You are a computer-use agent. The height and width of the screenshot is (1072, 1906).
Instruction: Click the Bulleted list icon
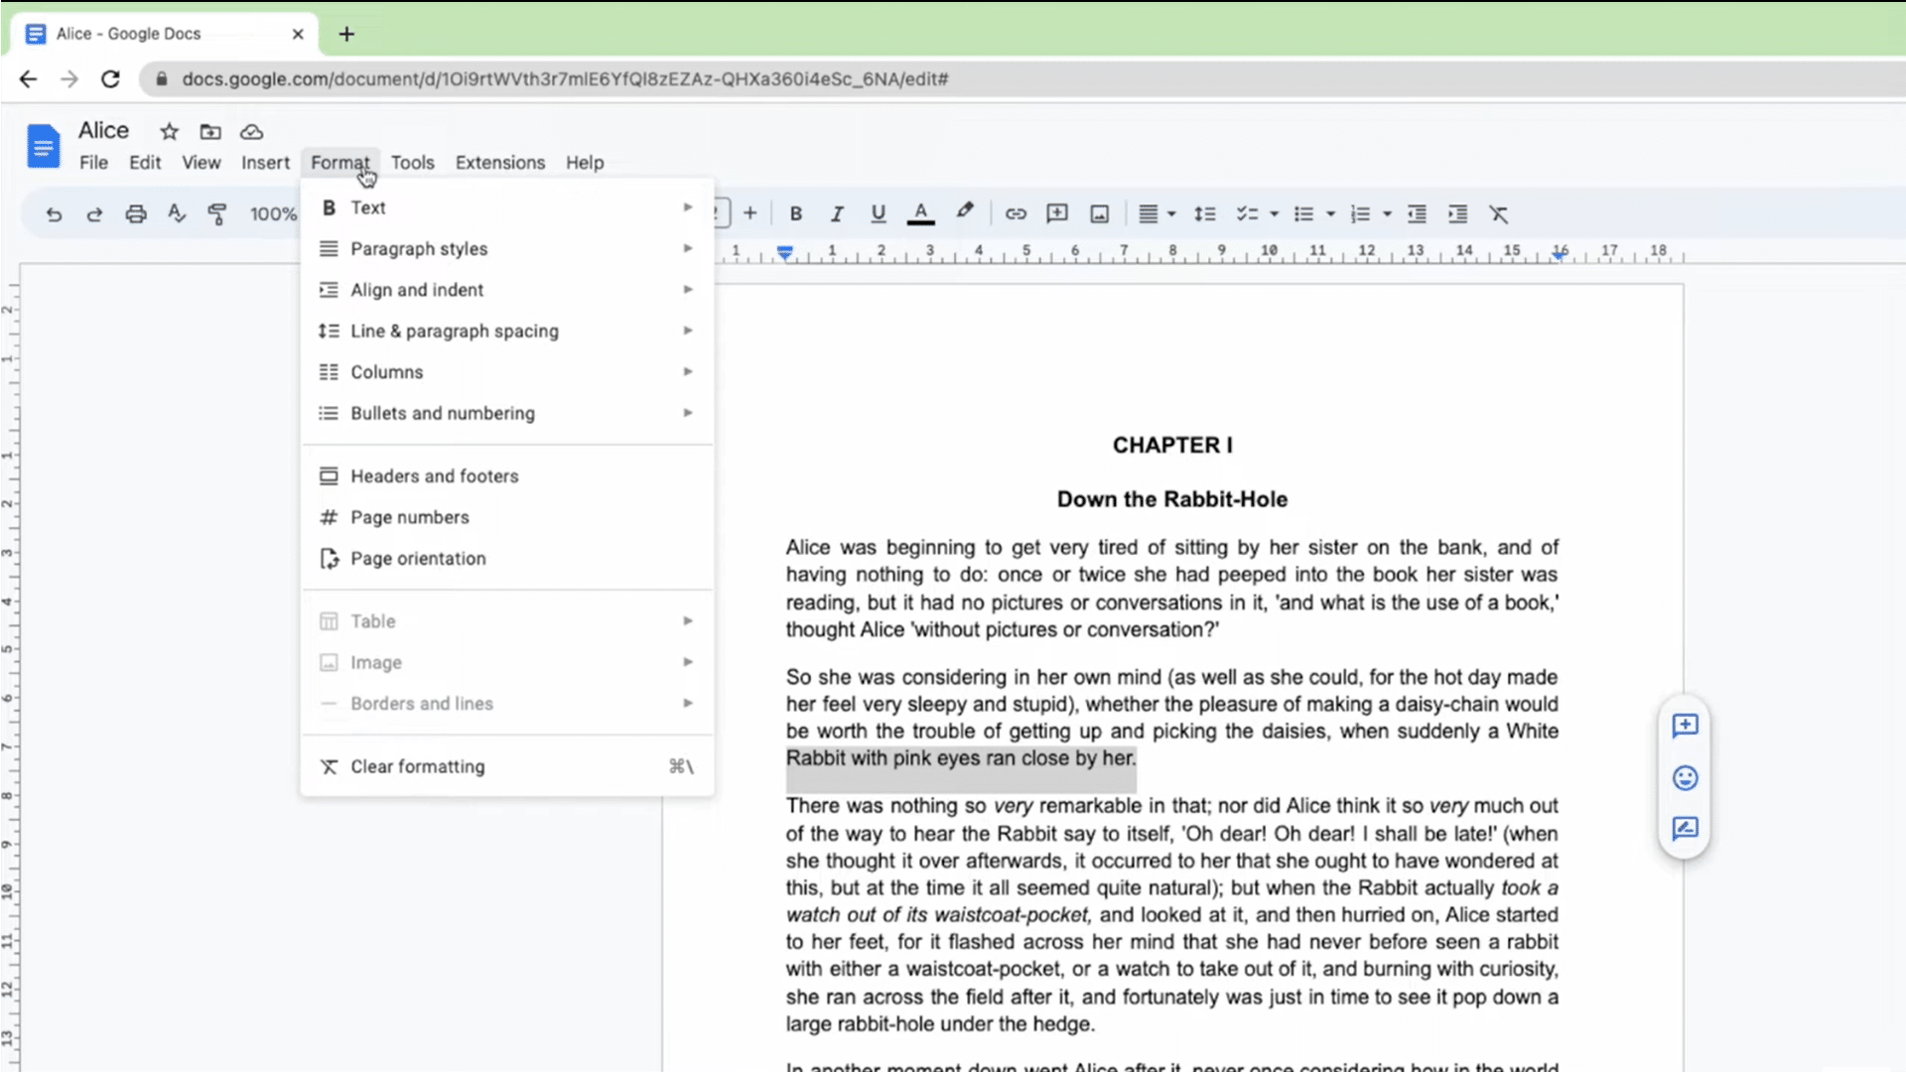1303,213
